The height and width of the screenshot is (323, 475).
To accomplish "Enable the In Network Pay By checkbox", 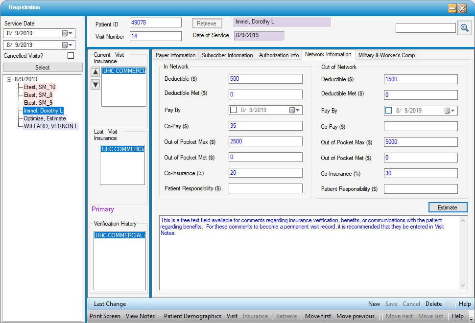I will (234, 111).
